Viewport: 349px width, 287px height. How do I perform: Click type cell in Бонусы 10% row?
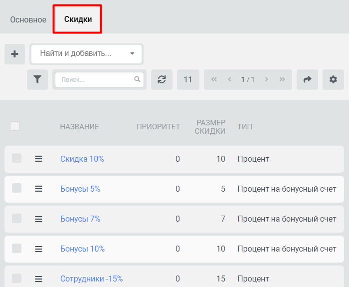287,249
